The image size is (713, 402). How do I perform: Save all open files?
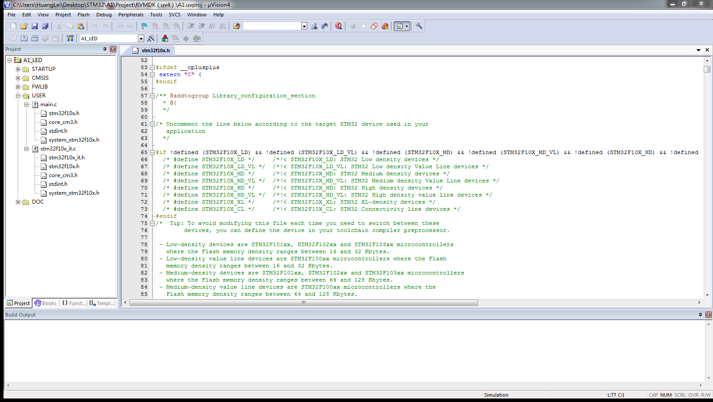[45, 26]
